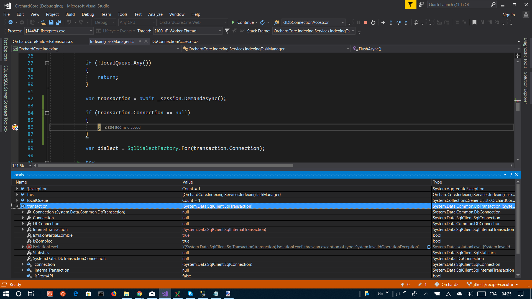Click the feedback icon next to Quick Launch
The image size is (532, 299).
pos(421,4)
